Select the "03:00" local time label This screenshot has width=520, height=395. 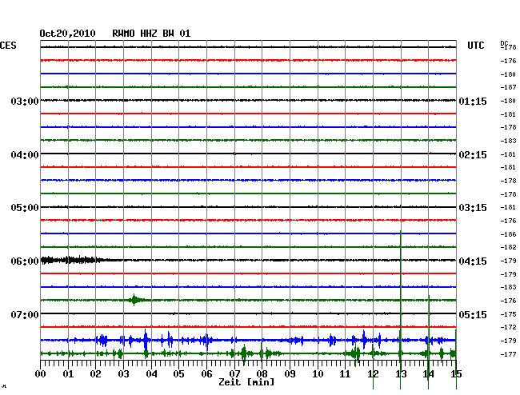[25, 101]
